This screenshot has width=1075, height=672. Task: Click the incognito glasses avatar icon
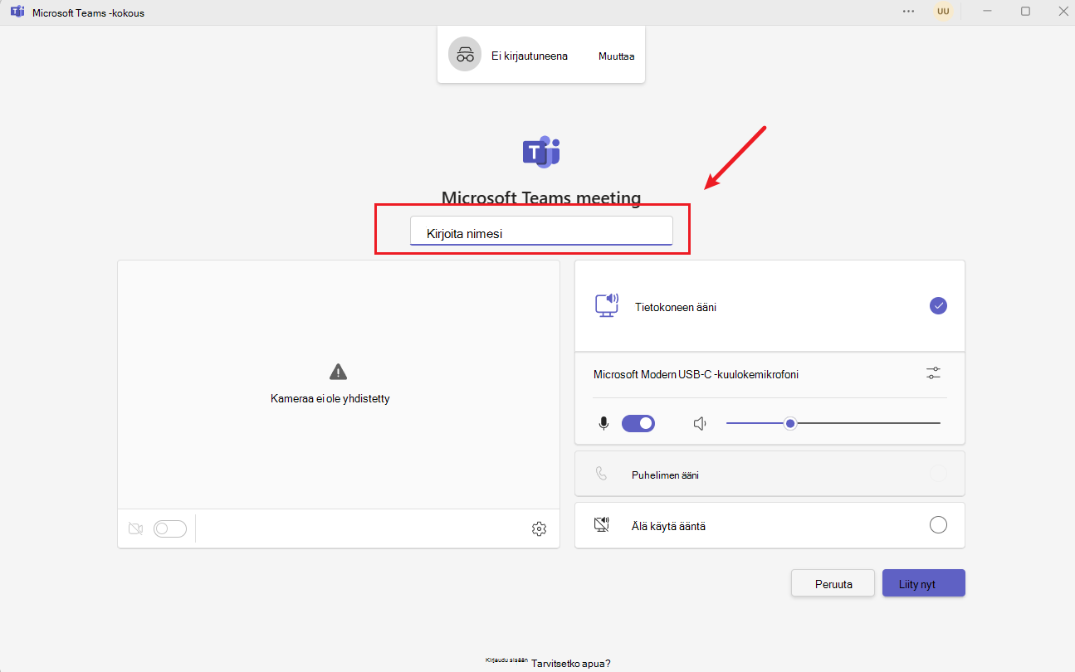click(x=465, y=56)
